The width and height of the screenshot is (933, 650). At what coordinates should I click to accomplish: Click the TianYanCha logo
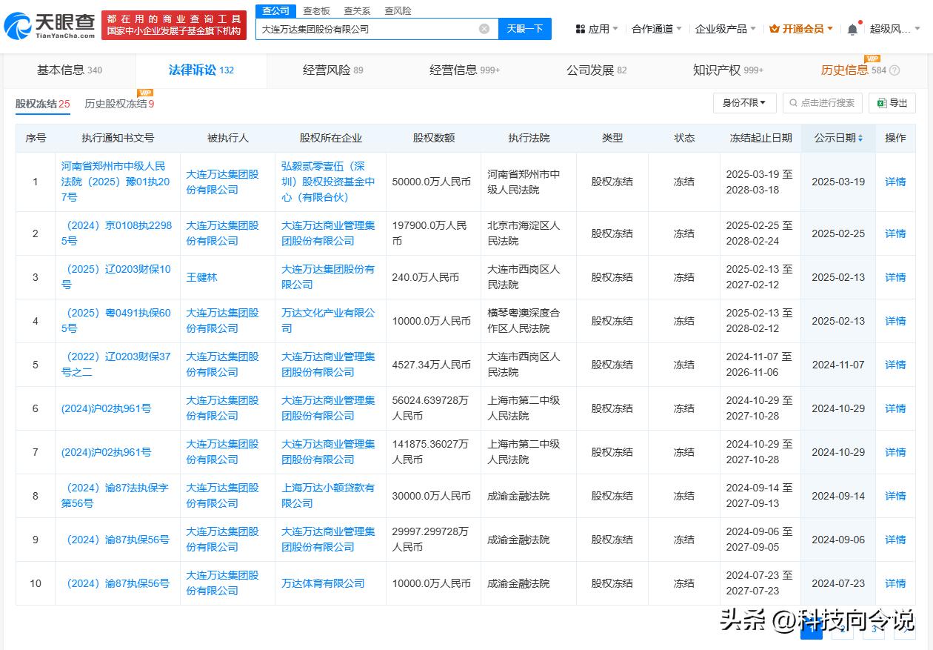coord(49,25)
